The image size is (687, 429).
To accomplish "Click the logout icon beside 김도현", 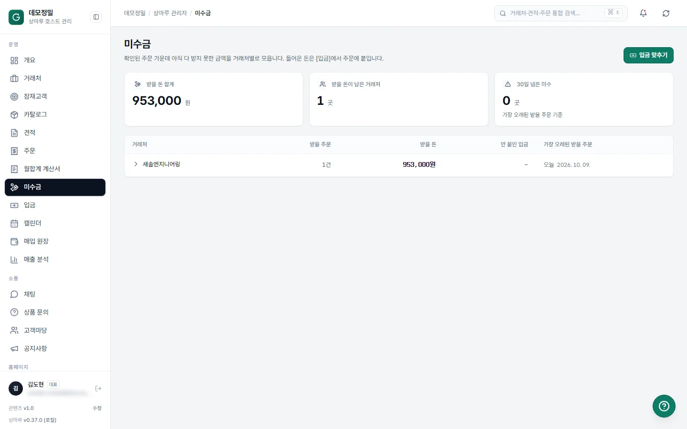I will click(x=98, y=388).
